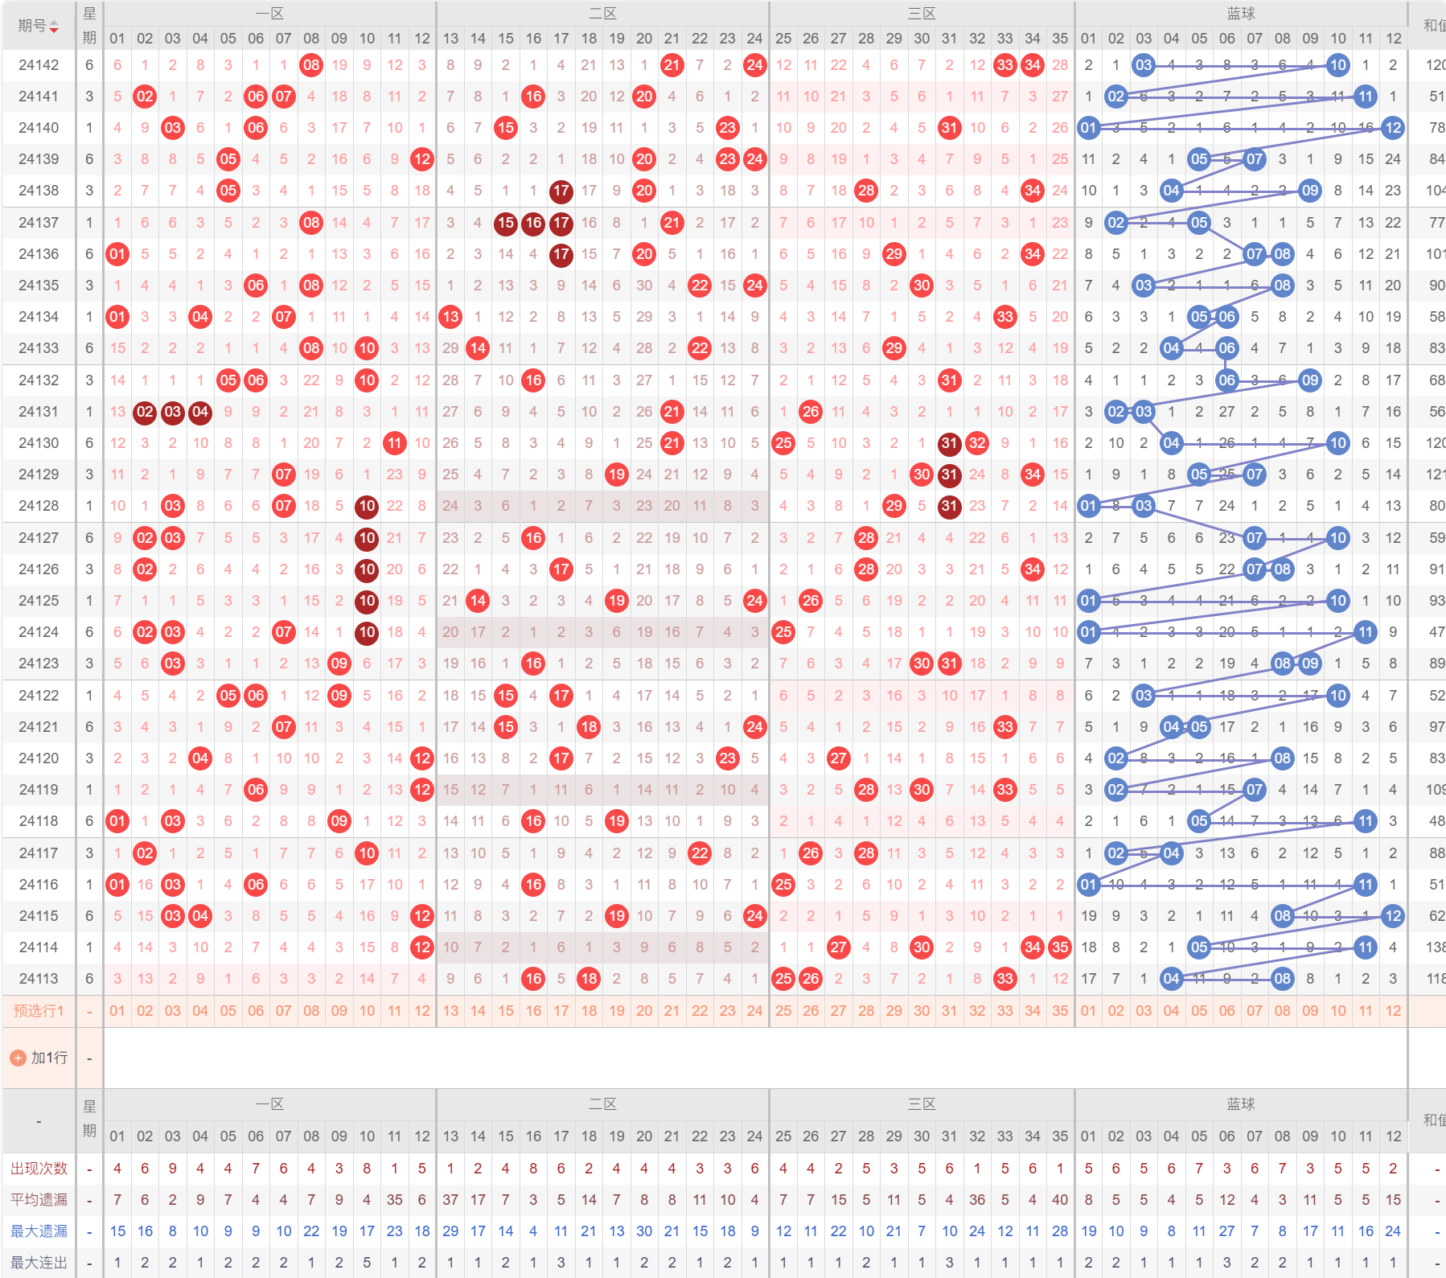This screenshot has height=1278, width=1446.
Task: Click red ball 14 in row 24125
Action: pyautogui.click(x=478, y=601)
